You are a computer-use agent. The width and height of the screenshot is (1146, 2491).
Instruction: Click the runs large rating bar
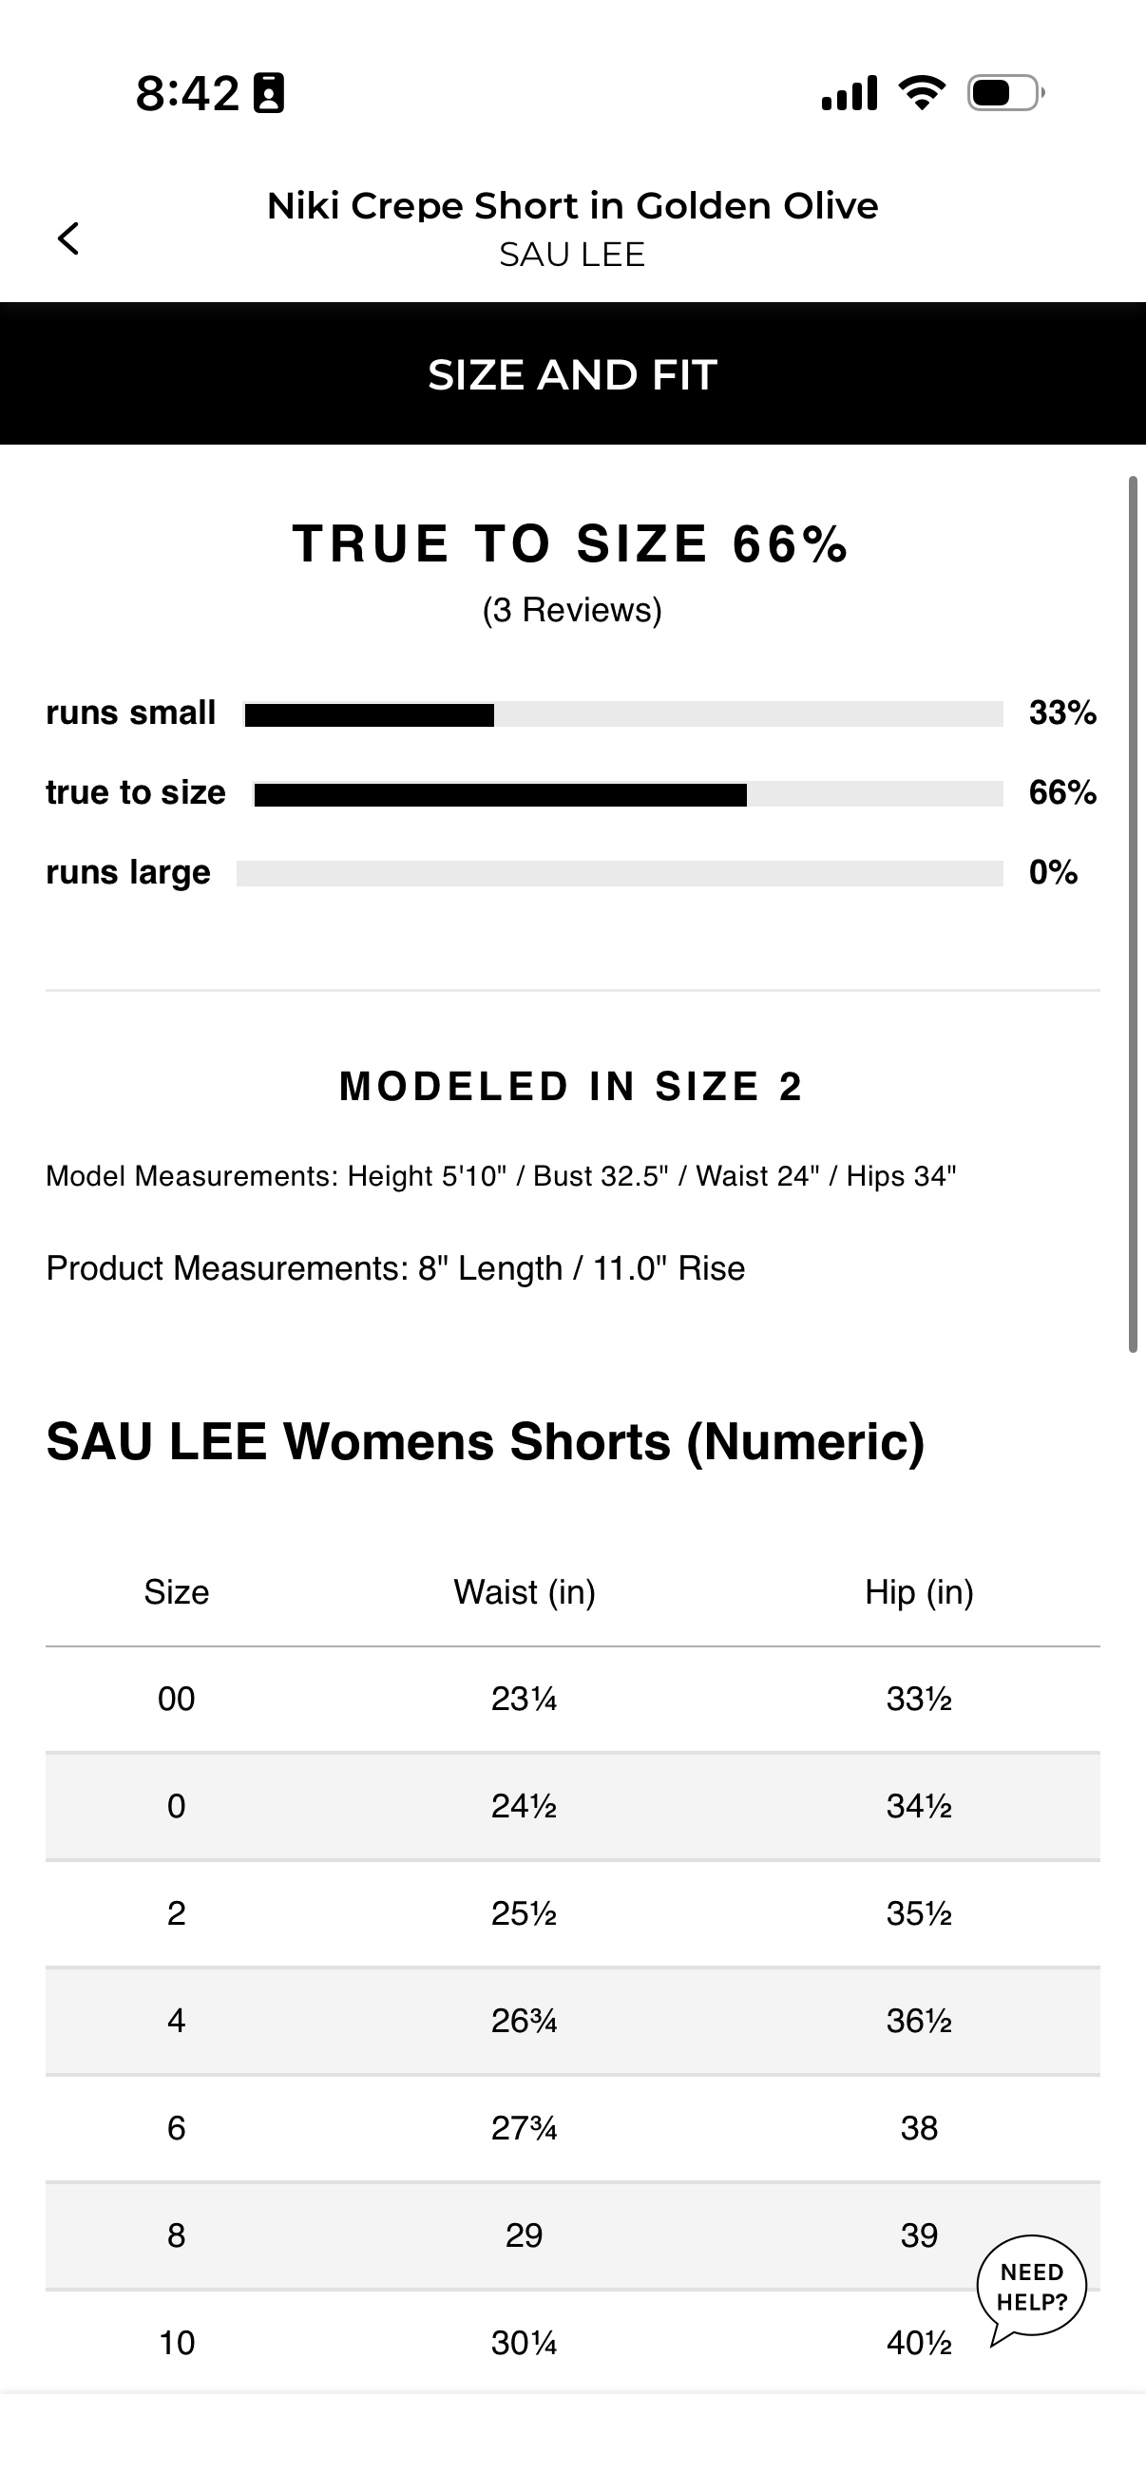(620, 874)
